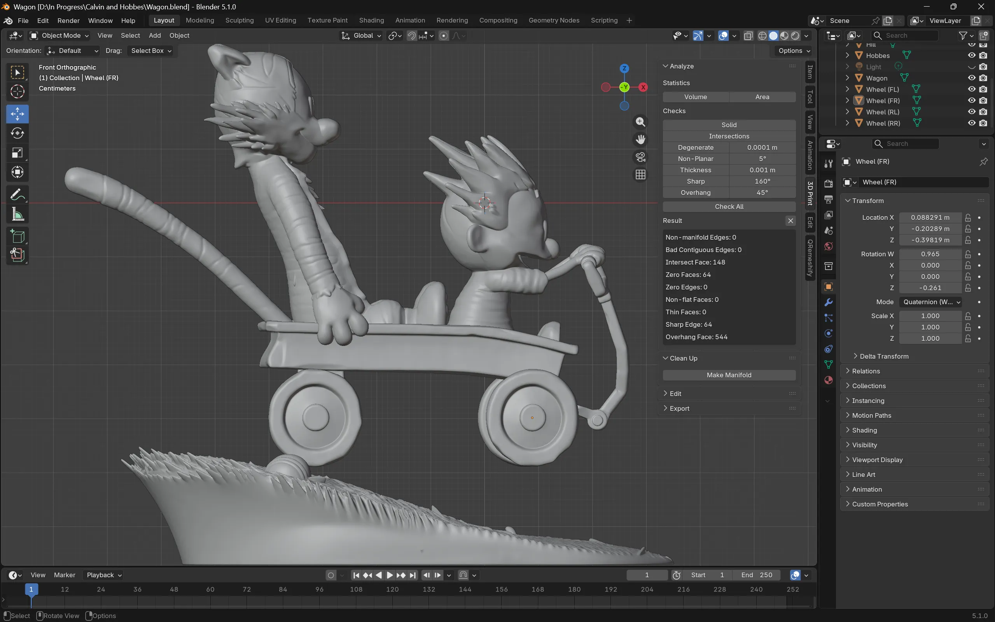Expand the Export panel in 3D Print
This screenshot has width=995, height=622.
click(729, 408)
